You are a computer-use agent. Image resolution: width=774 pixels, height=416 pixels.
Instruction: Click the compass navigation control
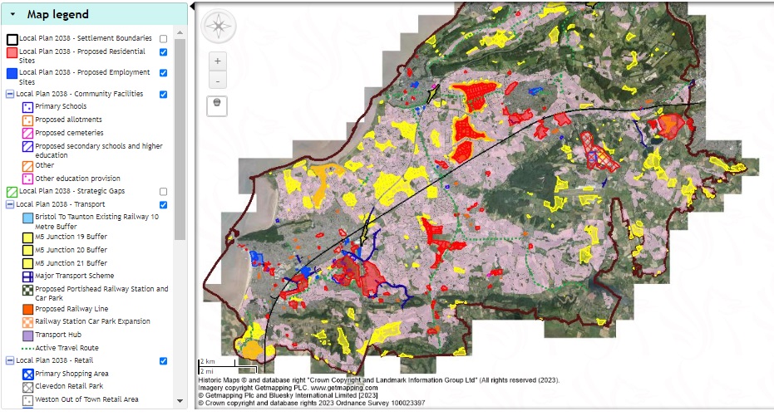[x=219, y=26]
